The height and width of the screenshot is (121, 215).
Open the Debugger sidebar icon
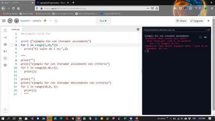[5, 51]
